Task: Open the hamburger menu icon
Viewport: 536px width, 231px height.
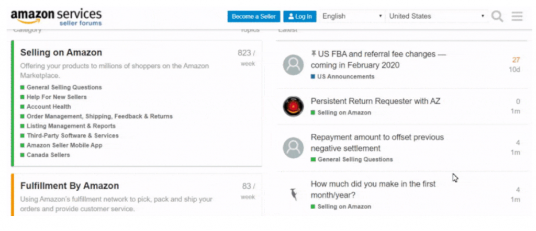Action: 517,16
